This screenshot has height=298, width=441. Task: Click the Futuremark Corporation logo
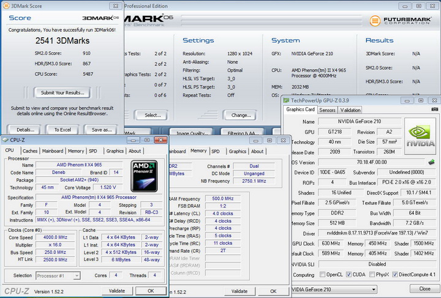pos(401,21)
